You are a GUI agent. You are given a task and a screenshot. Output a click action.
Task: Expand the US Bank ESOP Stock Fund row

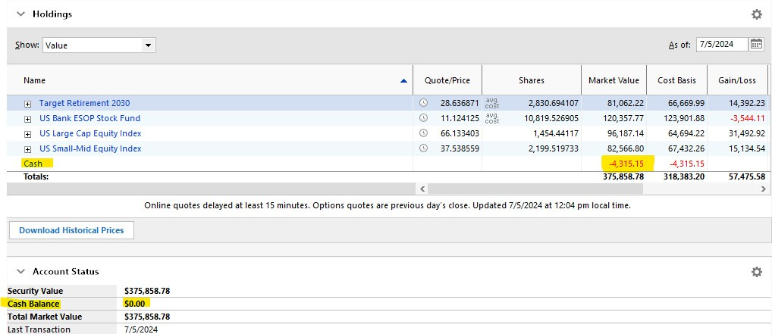(28, 119)
